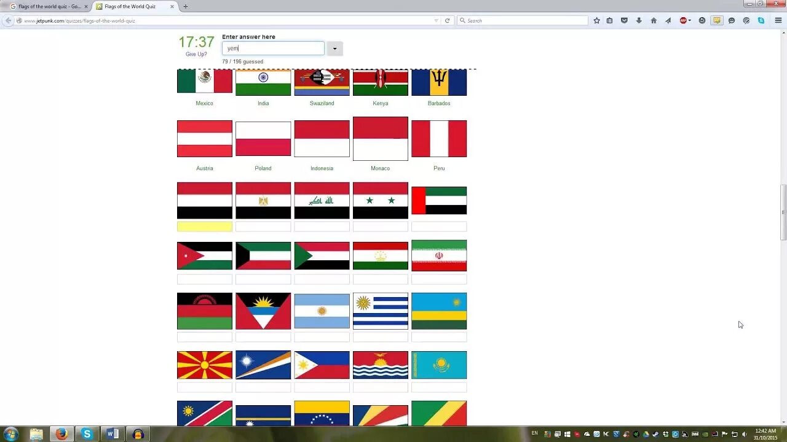Viewport: 787px width, 442px height.
Task: Go back with the back arrow
Action: coord(8,20)
